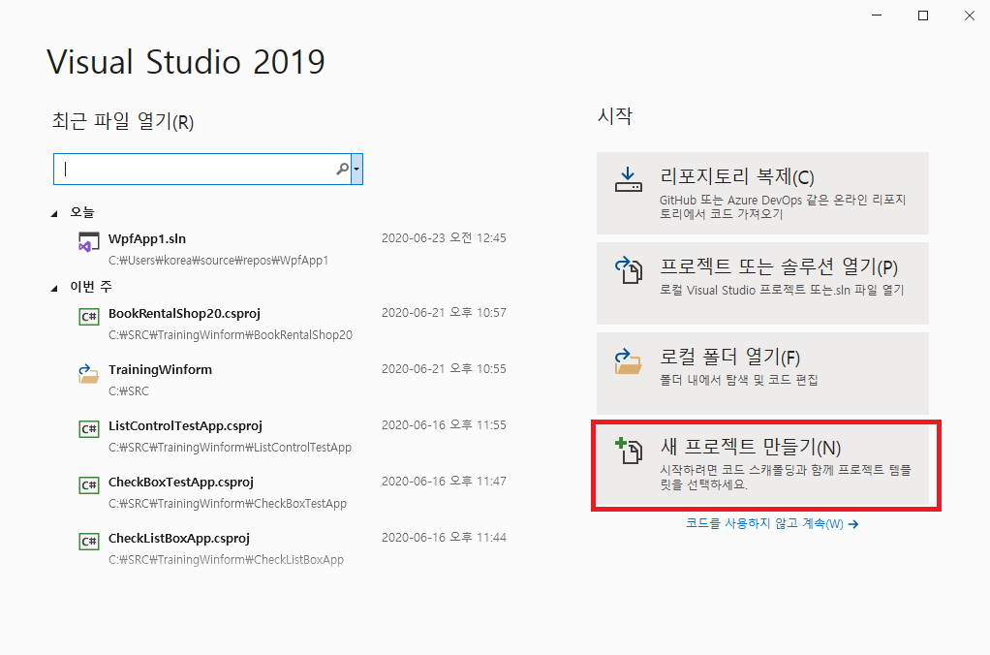
Task: Minimize the Visual Studio start window
Action: pyautogui.click(x=877, y=16)
